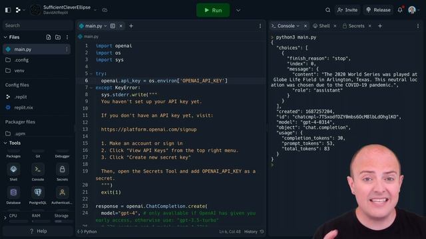The width and height of the screenshot is (426, 239).
Task: Open the Console tool icon
Action: coord(38,170)
